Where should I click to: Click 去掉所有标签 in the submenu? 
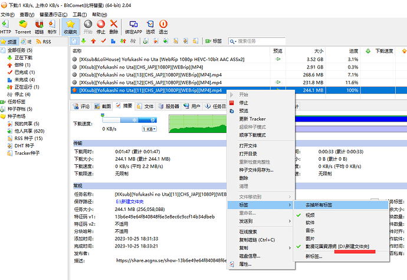pyautogui.click(x=341, y=205)
